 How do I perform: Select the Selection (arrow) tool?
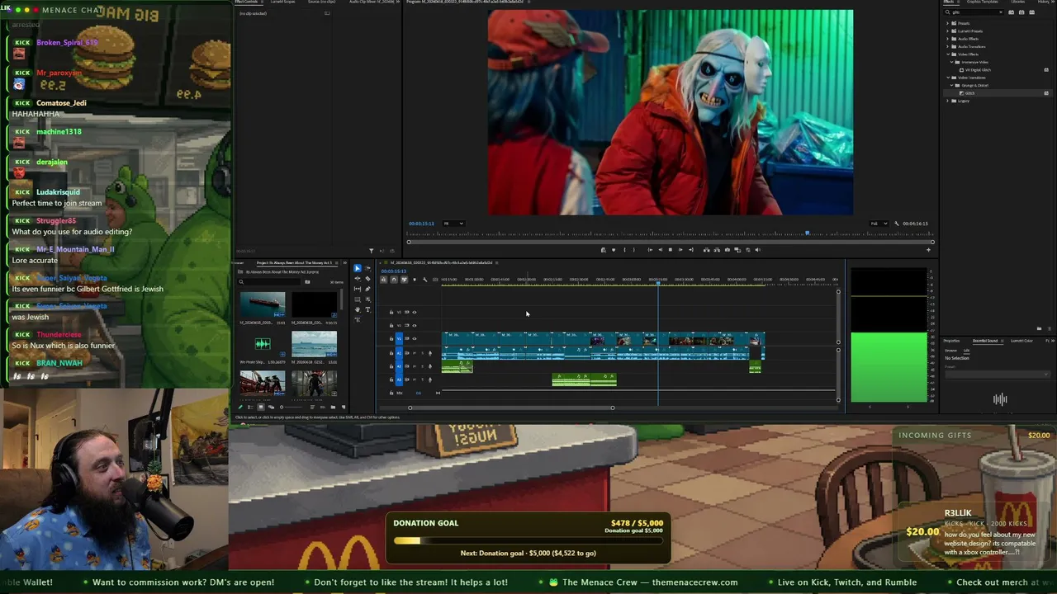(x=358, y=268)
